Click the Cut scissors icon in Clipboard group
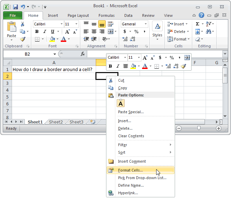Image resolution: width=231 pixels, height=198 pixels. [x=22, y=24]
